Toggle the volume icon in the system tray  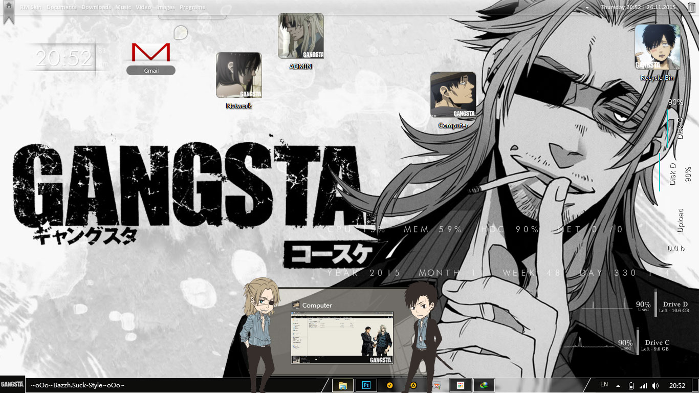[x=656, y=385]
